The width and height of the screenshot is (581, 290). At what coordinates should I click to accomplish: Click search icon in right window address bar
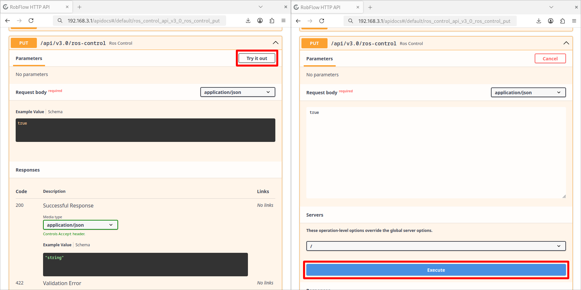pyautogui.click(x=351, y=21)
